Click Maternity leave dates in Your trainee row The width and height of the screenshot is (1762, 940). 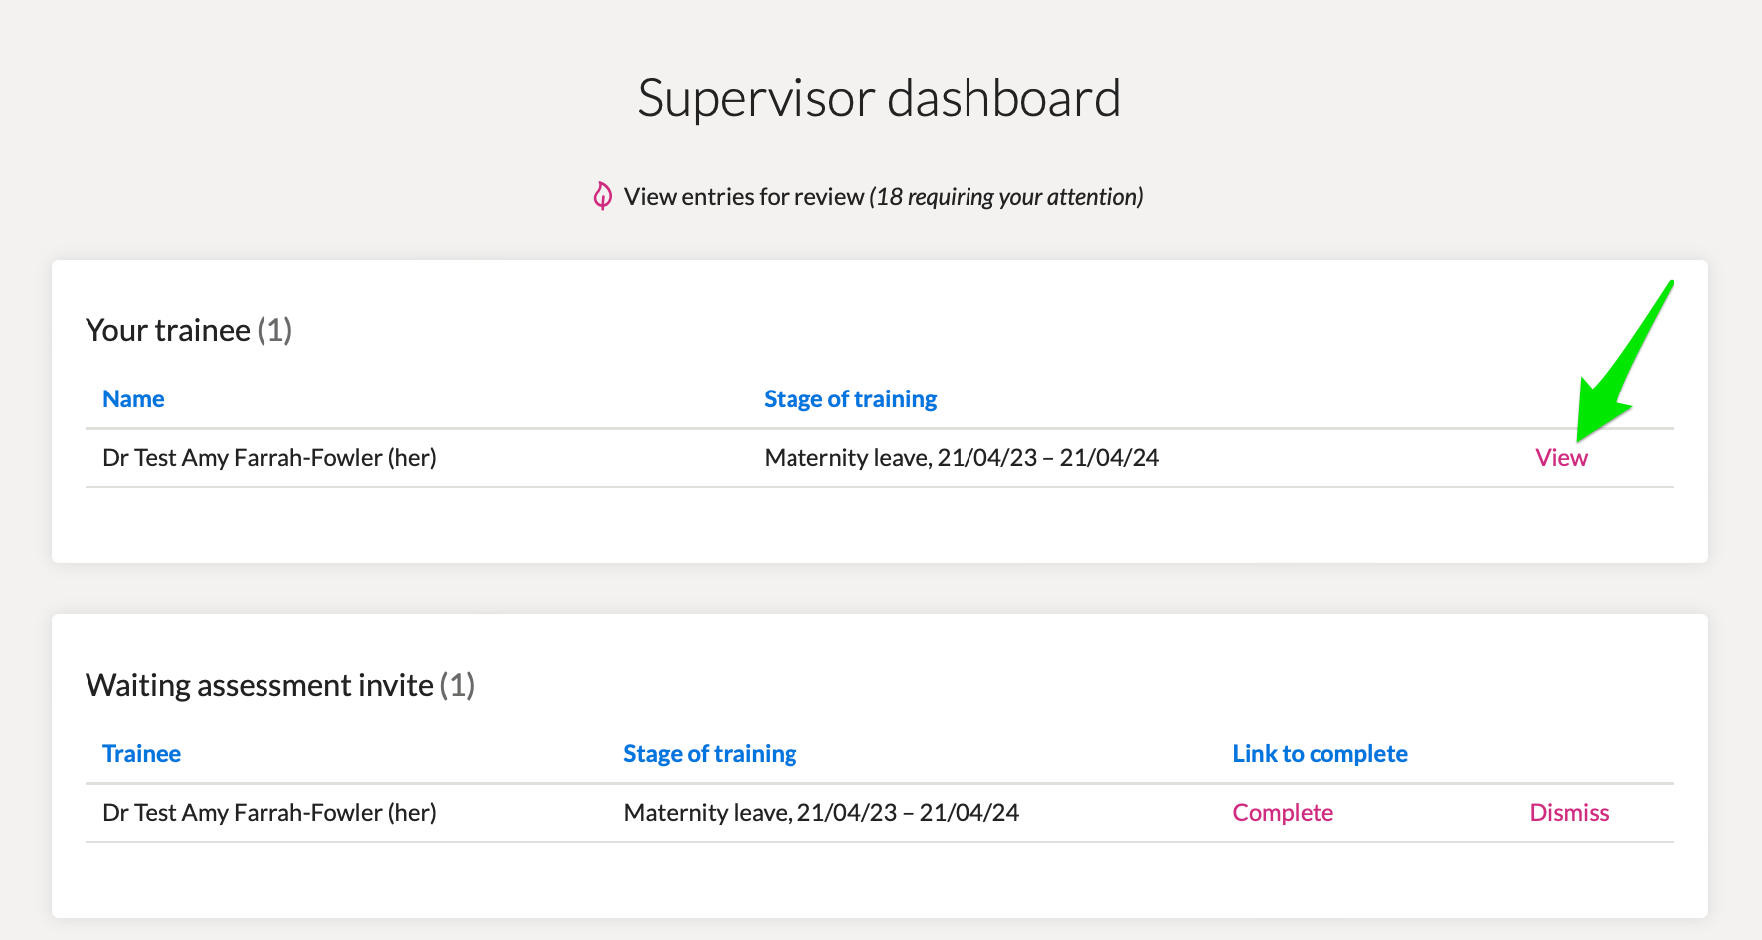pos(962,458)
